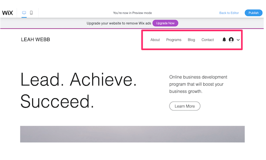Click the 'Online business development' description text

pyautogui.click(x=198, y=84)
